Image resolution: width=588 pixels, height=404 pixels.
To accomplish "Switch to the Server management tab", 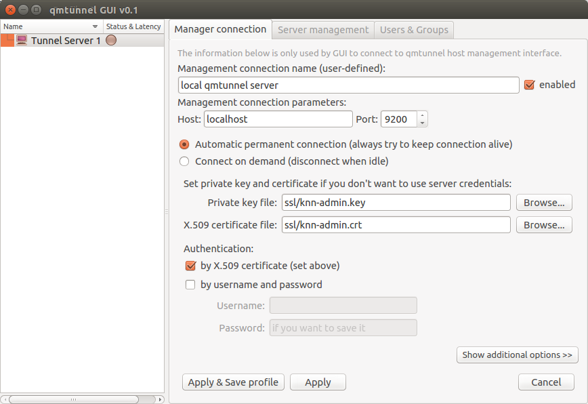I will pos(323,30).
